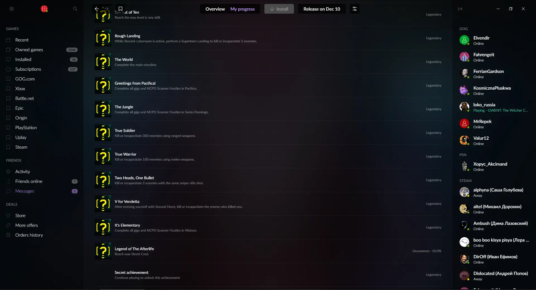Open Ambush's avatar
This screenshot has width=536, height=290.
[x=465, y=225]
